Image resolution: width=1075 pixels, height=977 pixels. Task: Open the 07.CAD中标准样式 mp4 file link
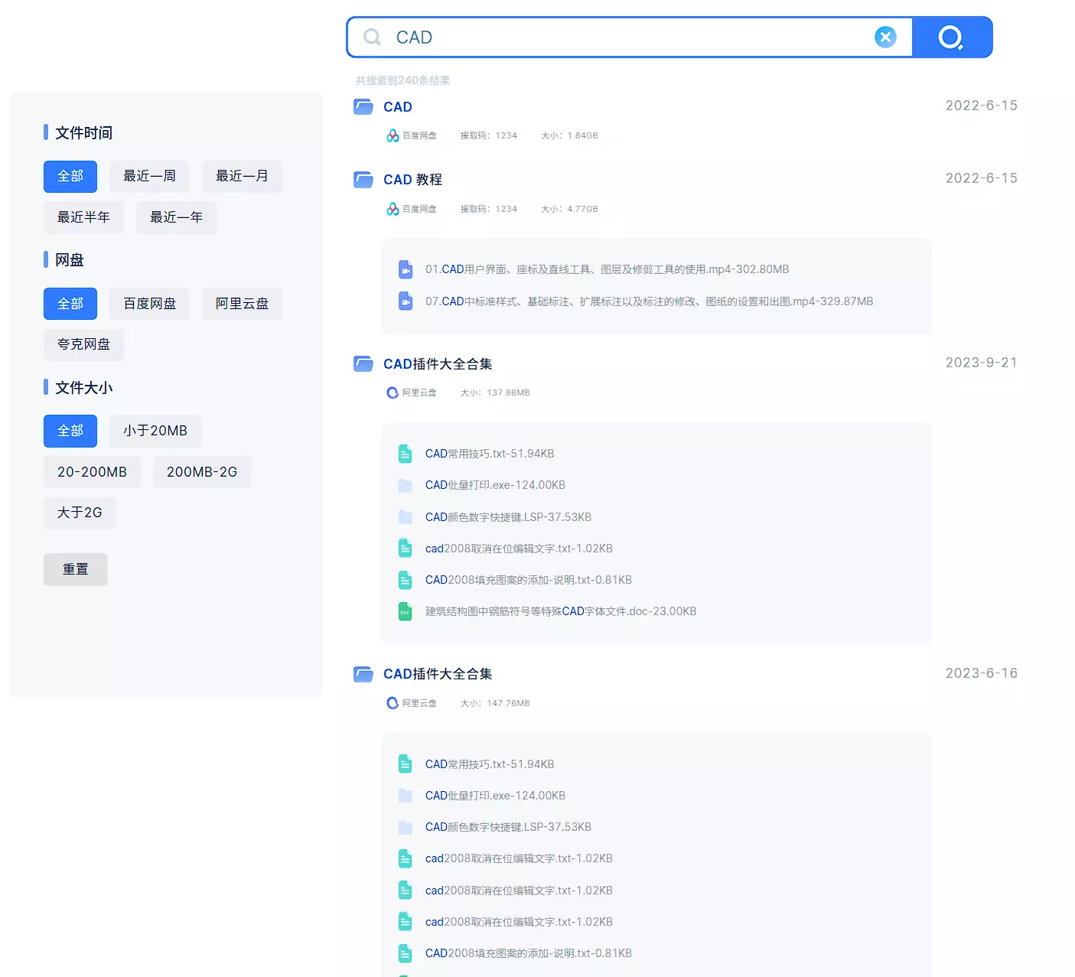point(649,301)
